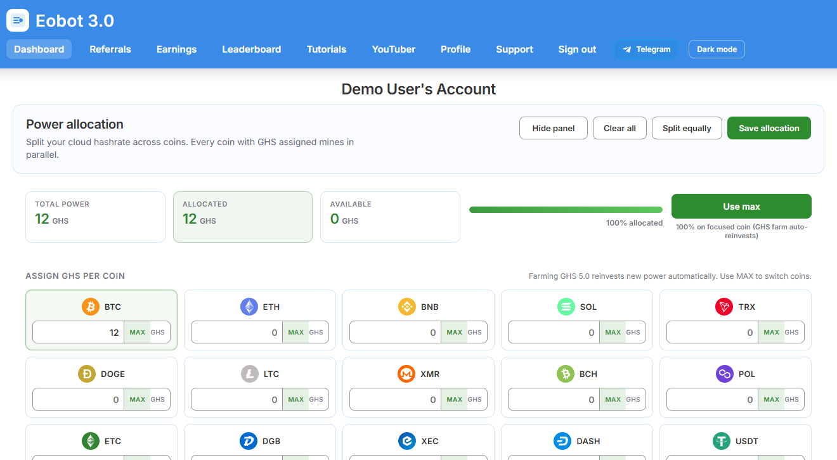
Task: Go to the Referrals page
Action: pyautogui.click(x=110, y=49)
